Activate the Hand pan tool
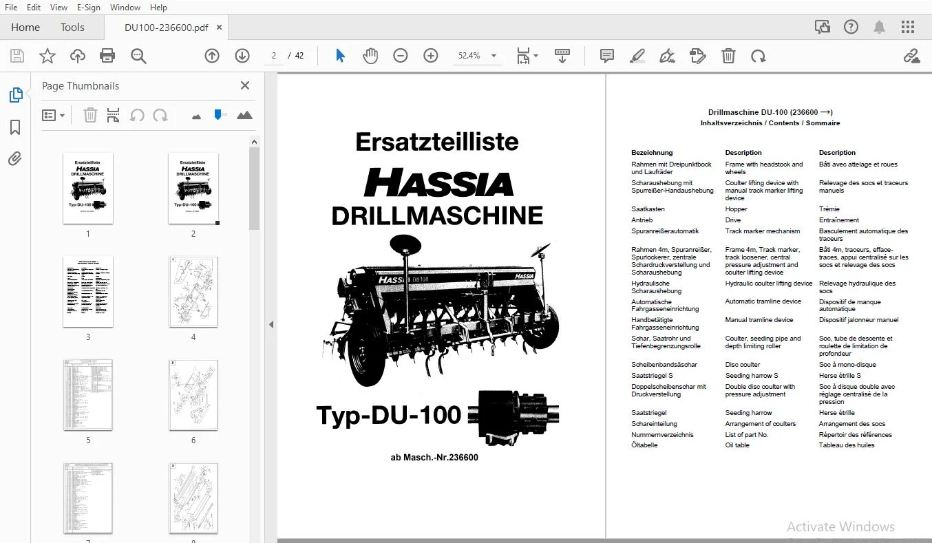The width and height of the screenshot is (932, 543). (370, 56)
